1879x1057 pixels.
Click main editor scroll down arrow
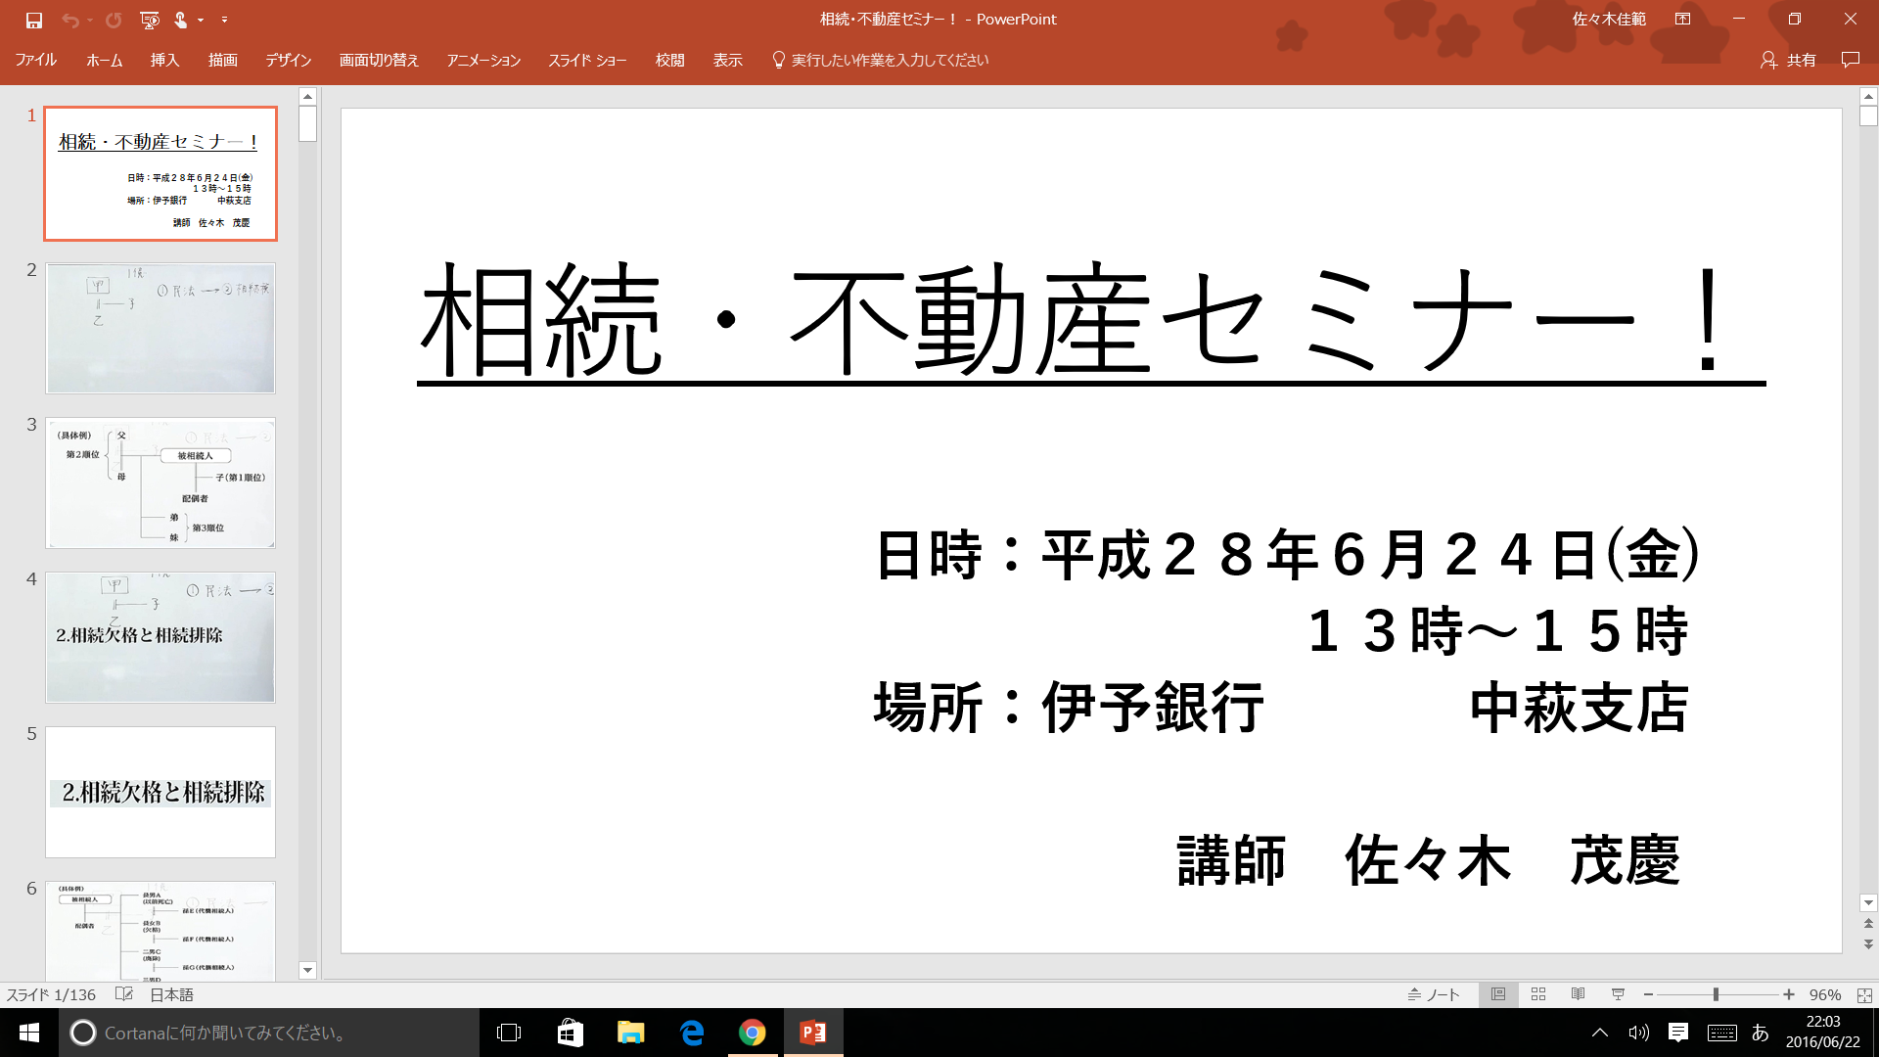[x=1868, y=902]
